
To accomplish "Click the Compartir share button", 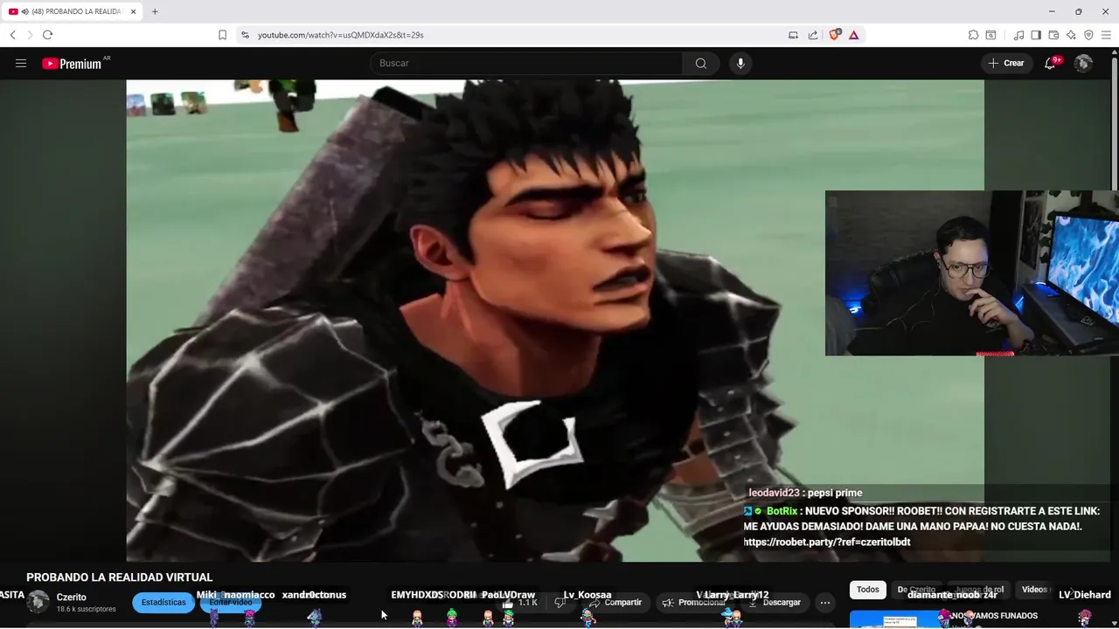I will [615, 603].
